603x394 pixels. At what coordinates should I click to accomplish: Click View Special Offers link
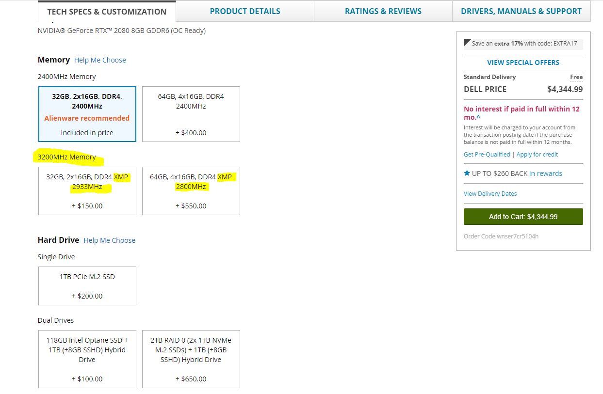pos(523,63)
